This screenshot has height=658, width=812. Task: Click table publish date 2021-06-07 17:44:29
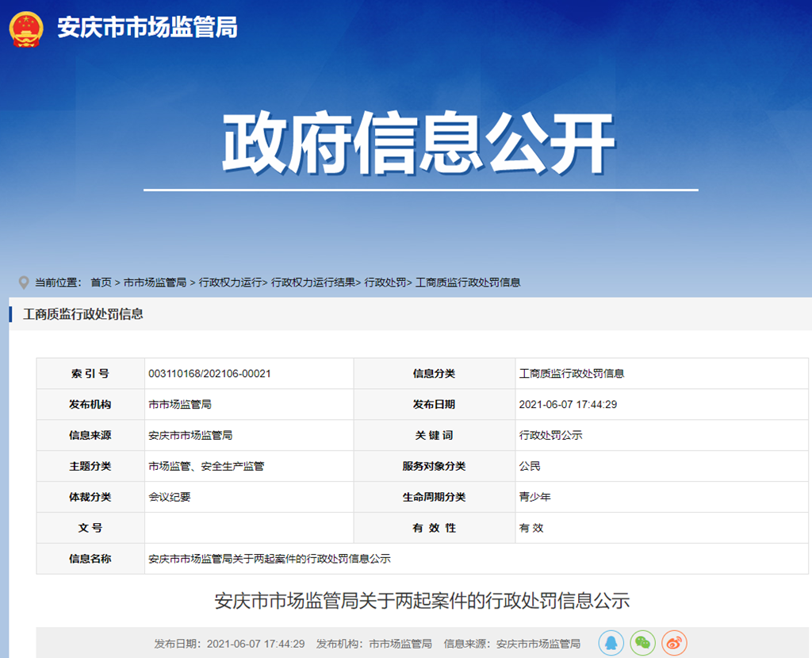[568, 405]
